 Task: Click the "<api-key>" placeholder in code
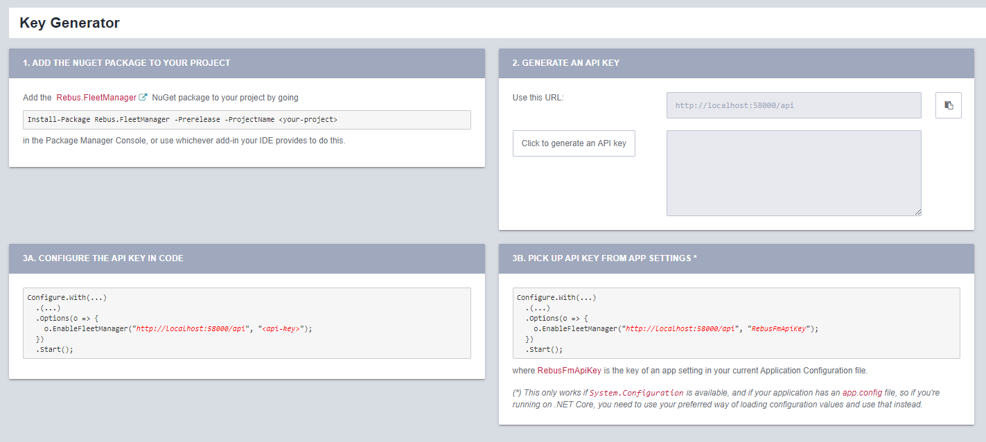point(281,329)
